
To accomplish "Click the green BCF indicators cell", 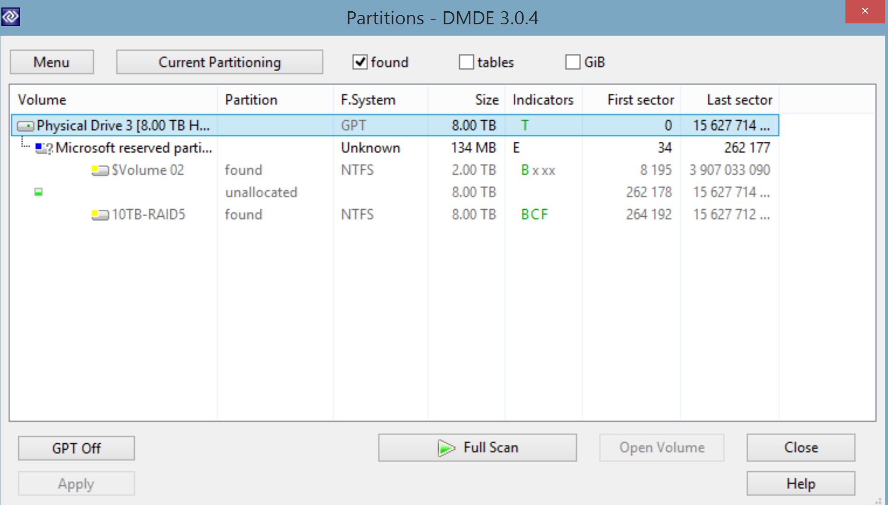I will pos(534,214).
